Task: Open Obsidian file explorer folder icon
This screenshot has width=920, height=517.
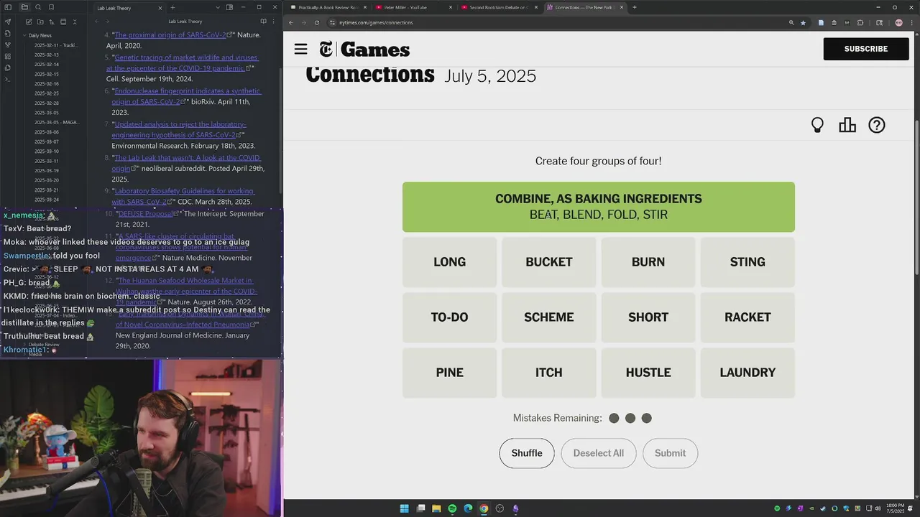Action: [24, 7]
